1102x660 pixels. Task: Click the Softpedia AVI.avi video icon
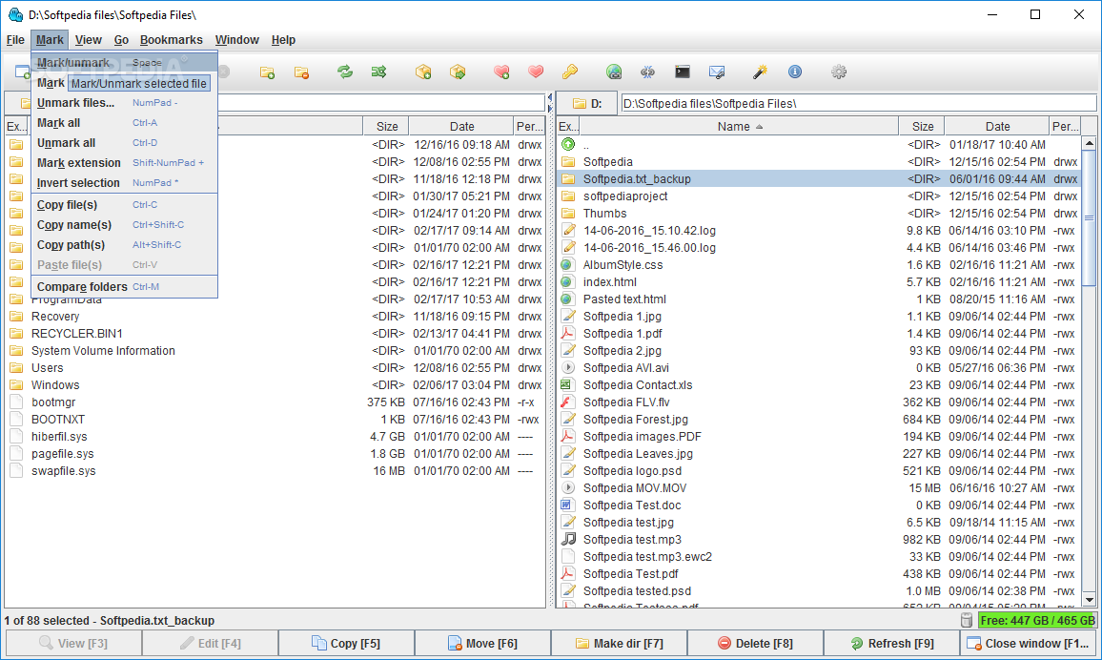click(568, 367)
